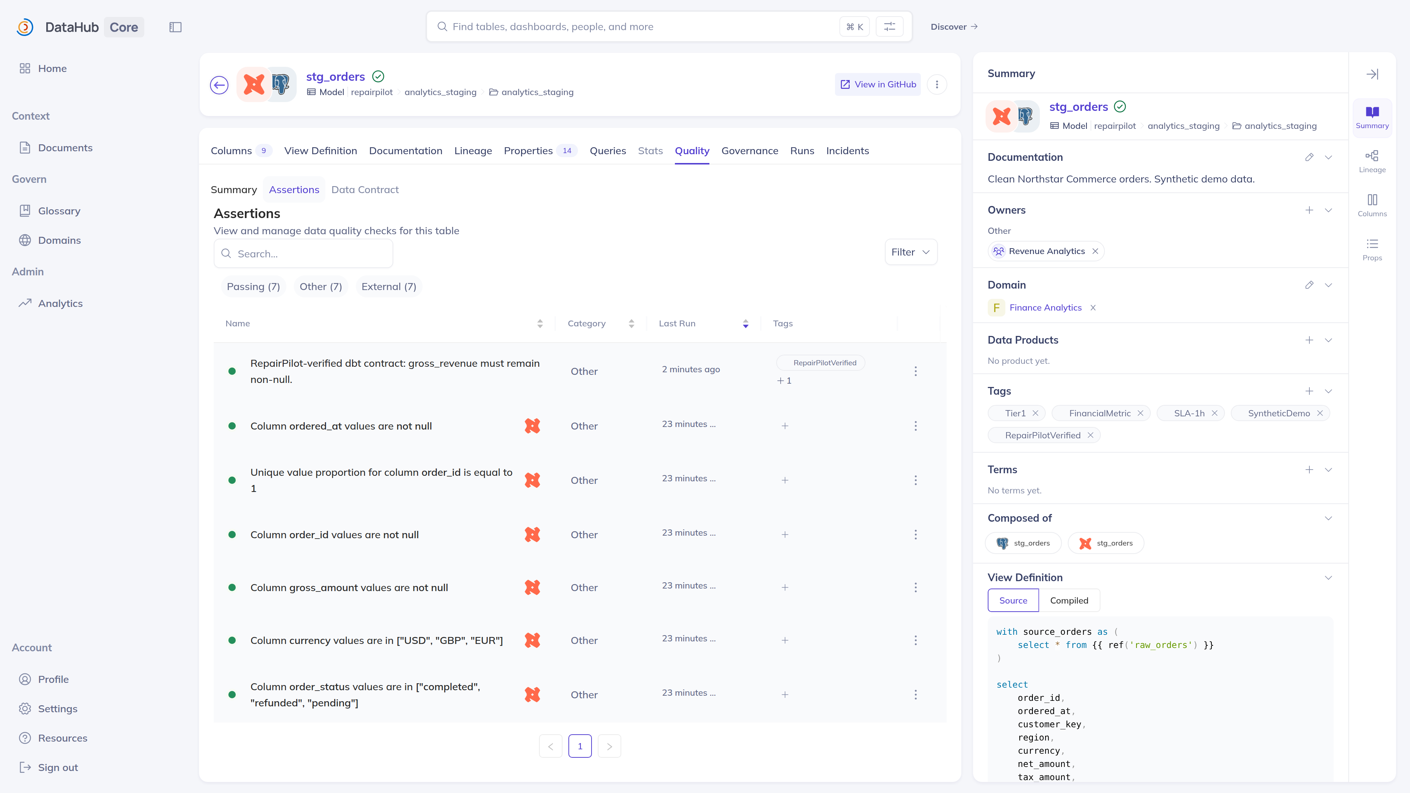Add an owner with plus icon
1410x793 pixels.
tap(1309, 210)
